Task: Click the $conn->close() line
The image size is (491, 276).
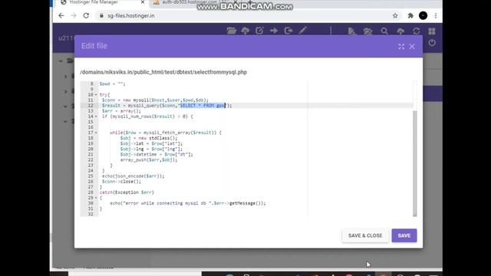Action: pyautogui.click(x=121, y=182)
